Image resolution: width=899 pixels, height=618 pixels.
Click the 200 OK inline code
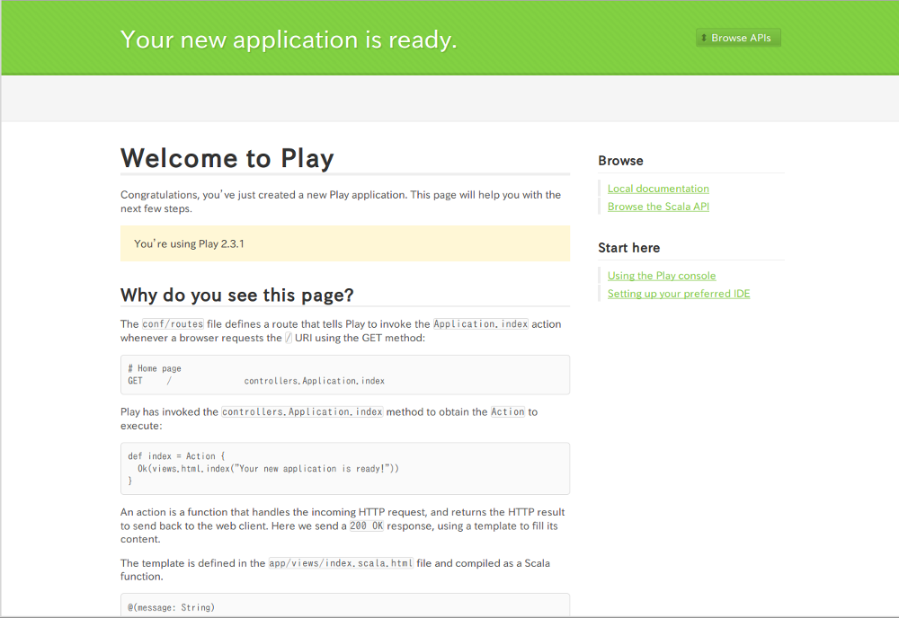click(x=367, y=525)
